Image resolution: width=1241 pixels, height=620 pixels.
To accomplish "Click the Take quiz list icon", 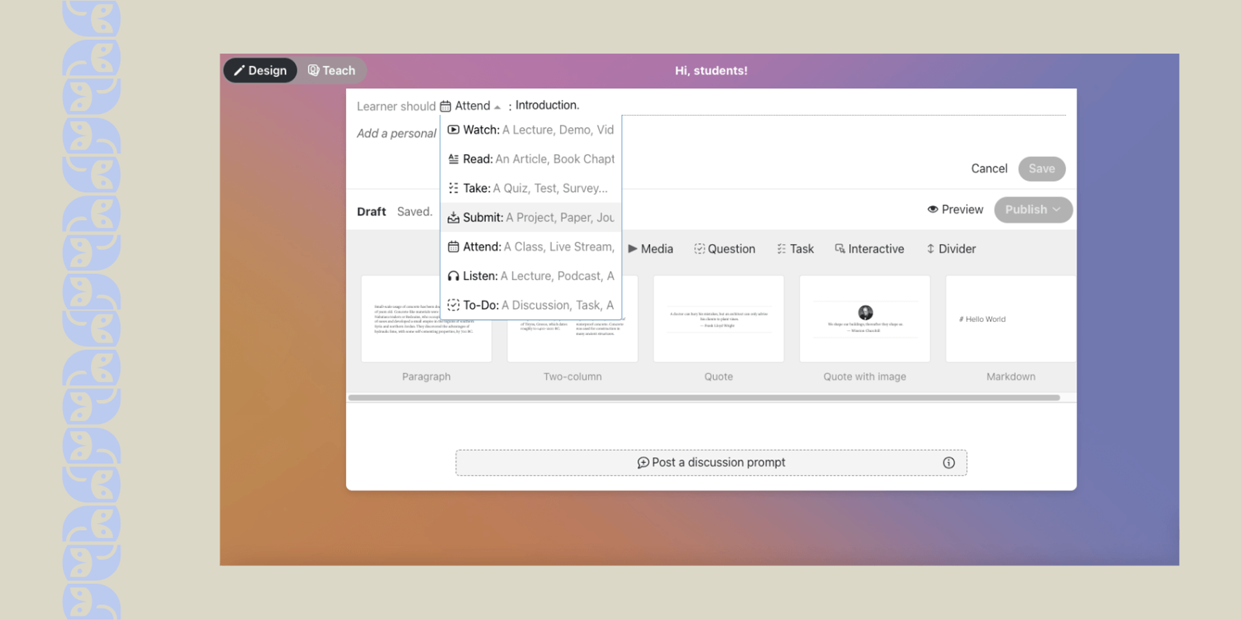I will 453,188.
